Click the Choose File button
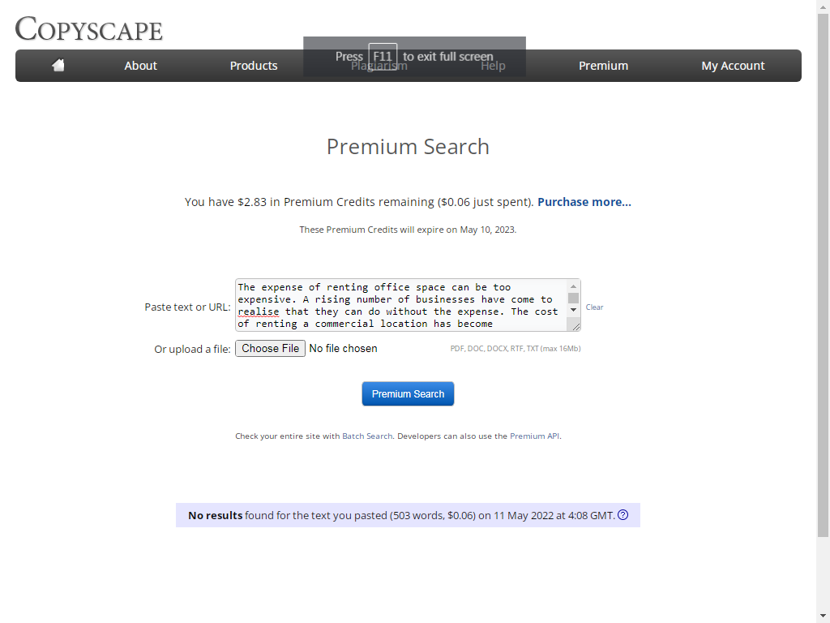Screen dimensions: 830x623 click(271, 349)
